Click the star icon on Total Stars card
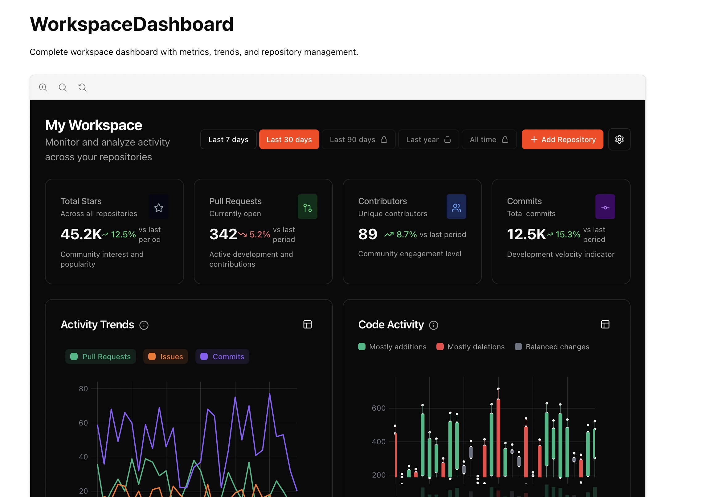 pos(158,207)
